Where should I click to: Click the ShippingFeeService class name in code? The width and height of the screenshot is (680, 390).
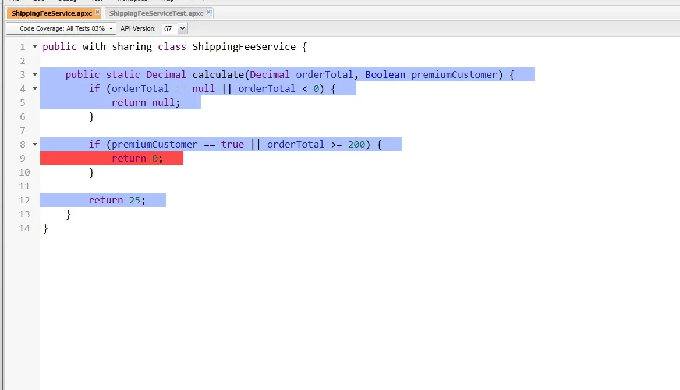(x=244, y=46)
